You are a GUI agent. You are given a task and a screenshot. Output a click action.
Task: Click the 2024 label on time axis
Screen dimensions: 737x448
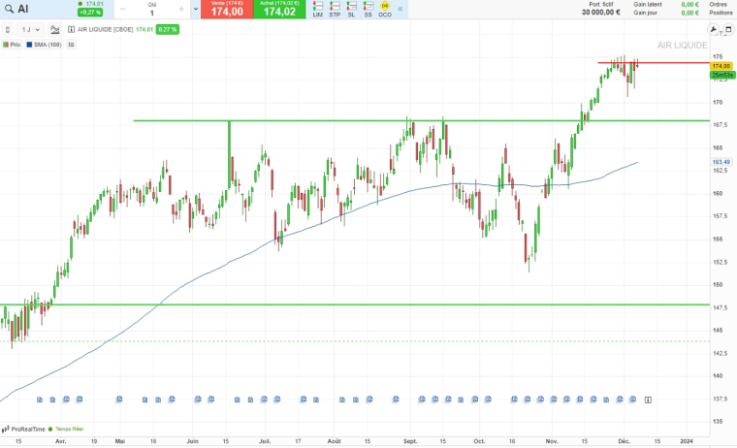687,441
